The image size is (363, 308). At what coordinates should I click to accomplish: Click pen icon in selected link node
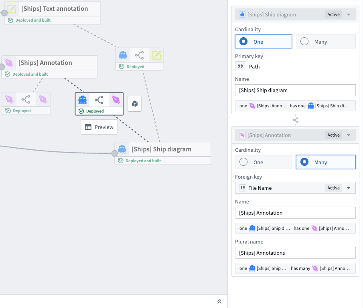pos(116,100)
